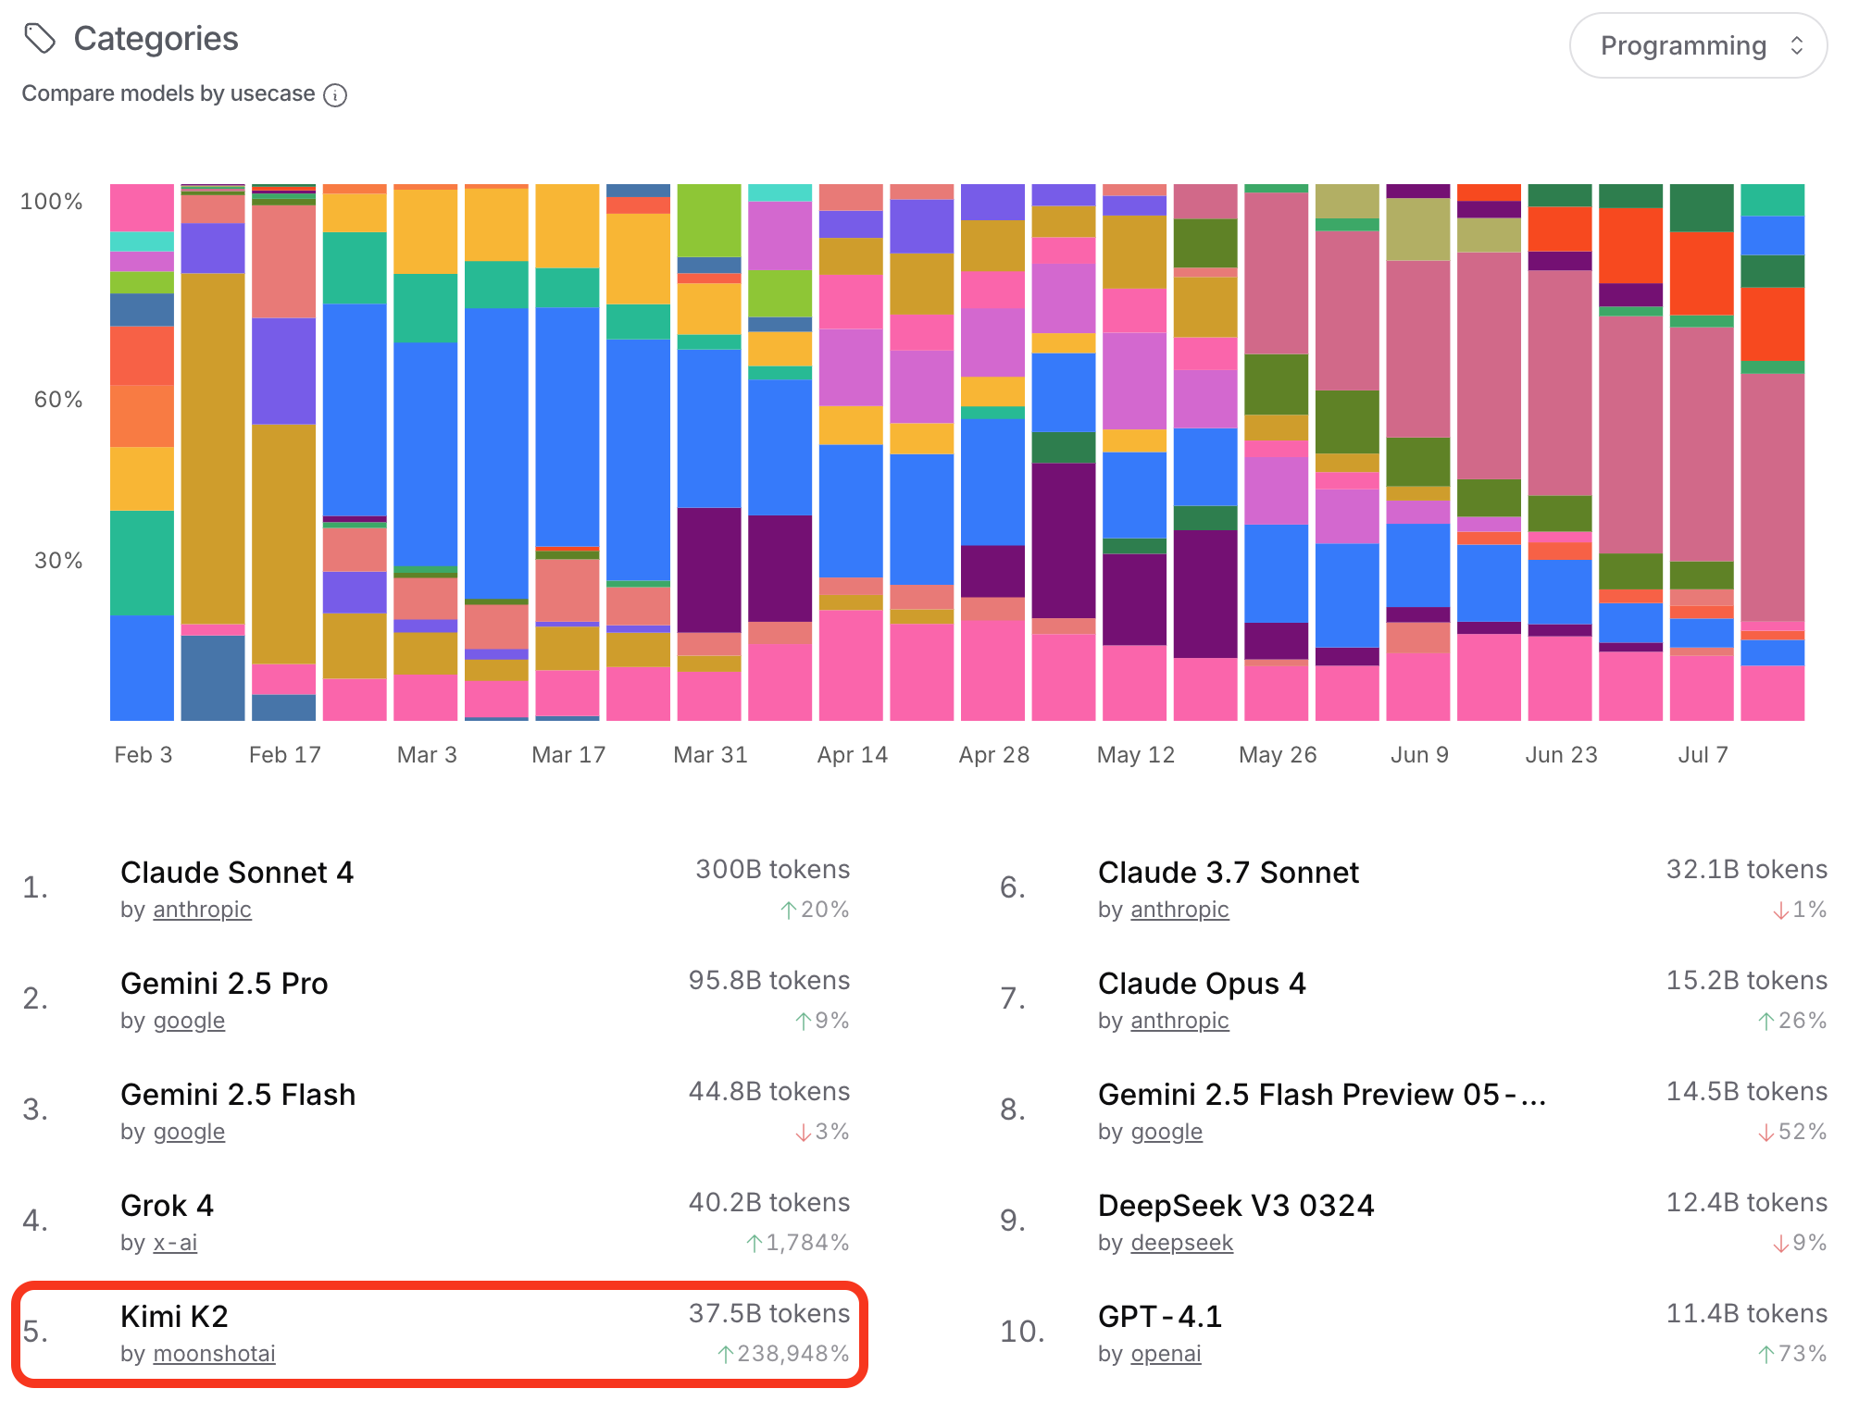Click the gold segment in Feb 10 bar

pos(213,448)
